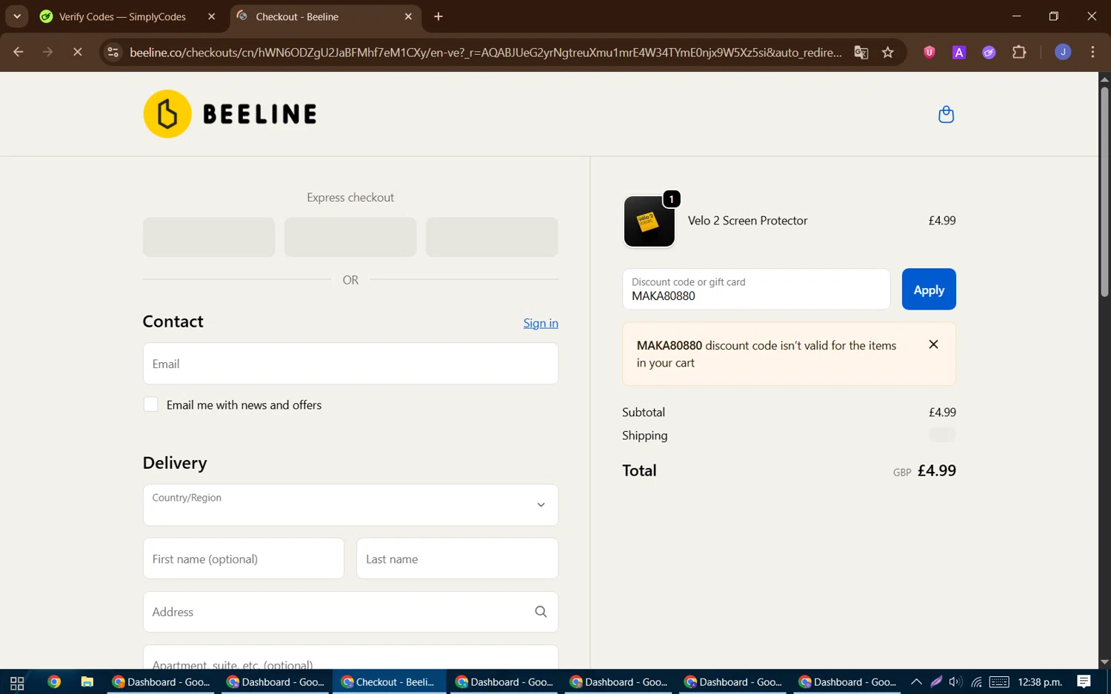The image size is (1111, 694).
Task: Click the Last name field
Action: (x=457, y=558)
